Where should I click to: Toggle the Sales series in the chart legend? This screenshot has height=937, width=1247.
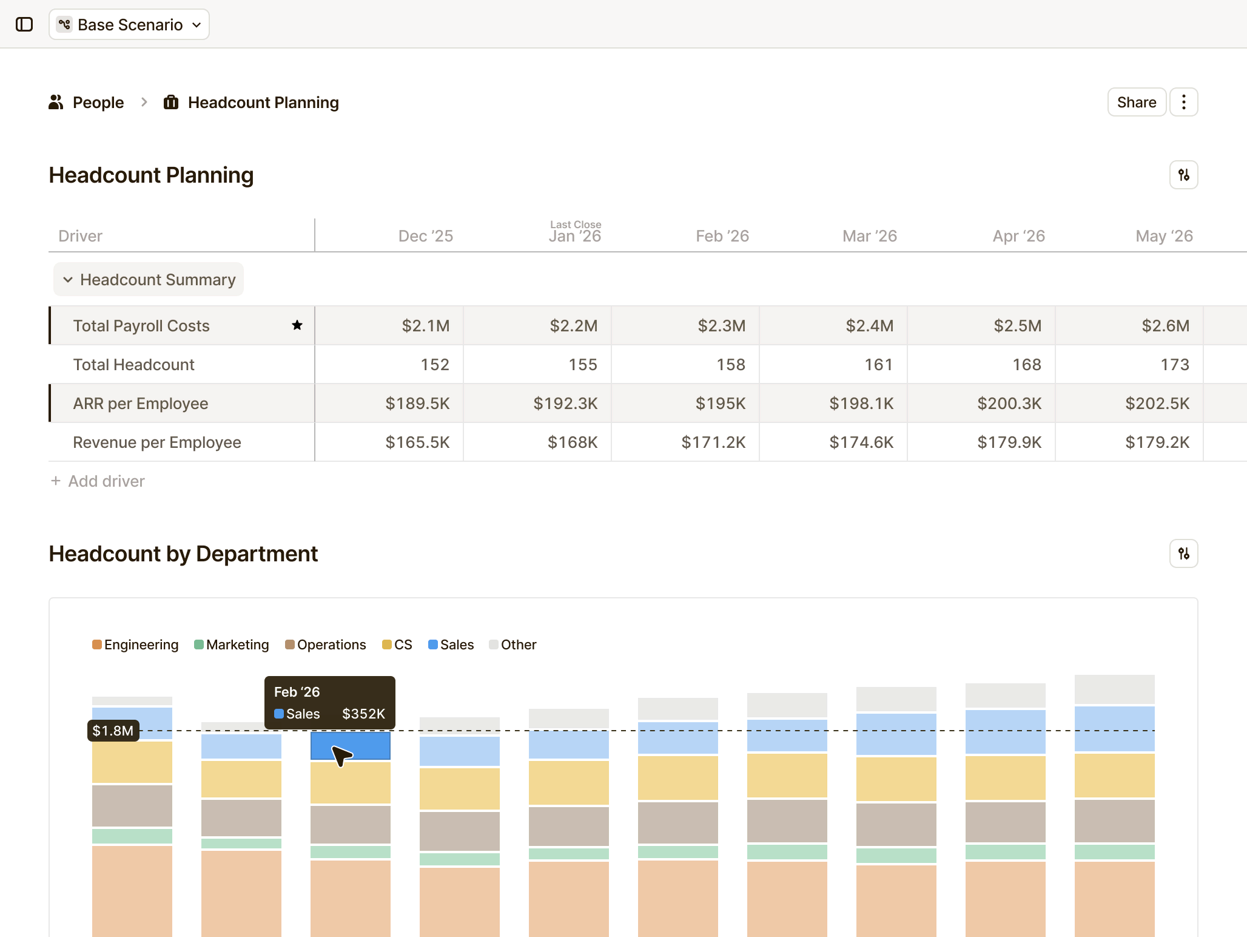point(450,644)
